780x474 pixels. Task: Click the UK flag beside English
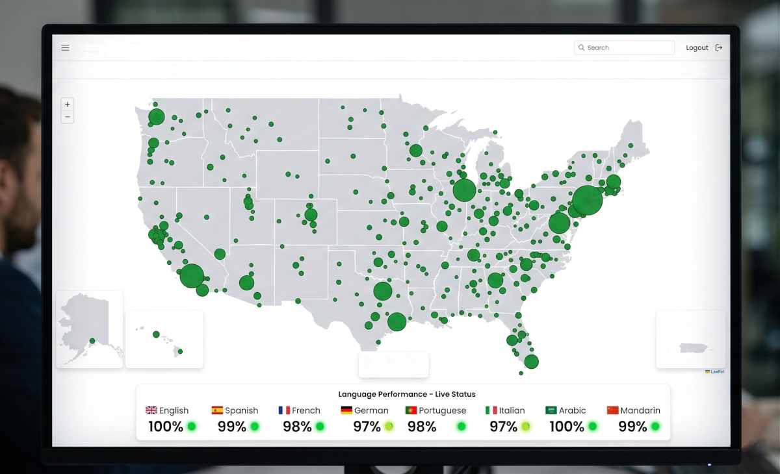(151, 410)
